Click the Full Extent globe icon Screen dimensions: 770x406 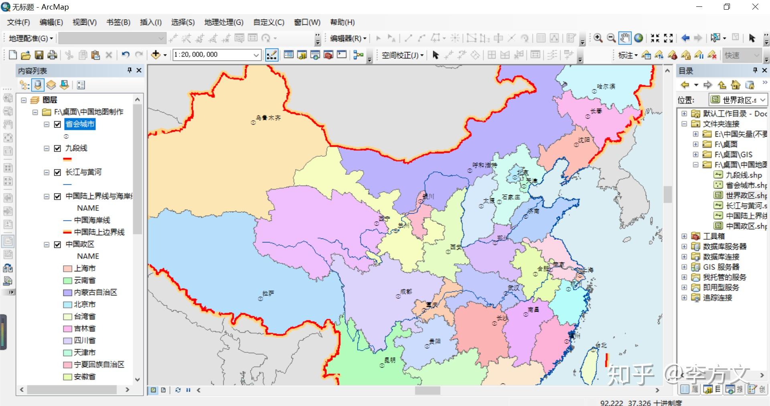639,38
